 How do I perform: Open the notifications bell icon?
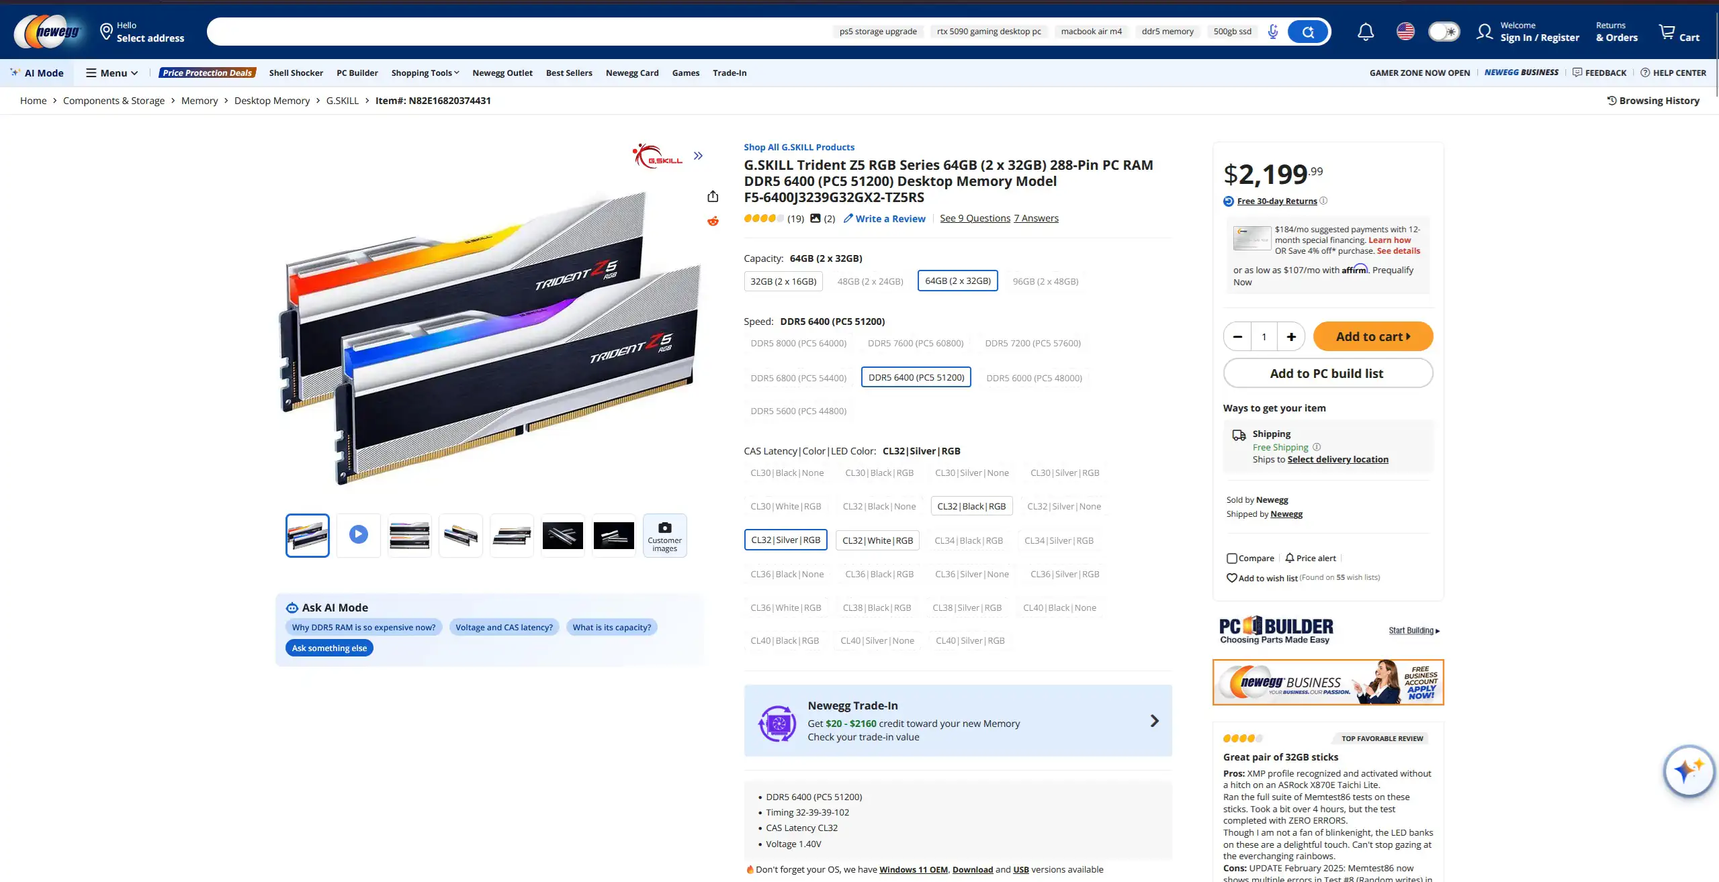click(1365, 32)
